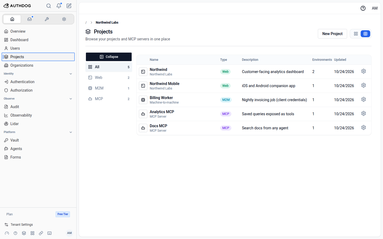The image size is (383, 239).
Task: Click the help circle icon in sidebar footer
Action: 15,233
